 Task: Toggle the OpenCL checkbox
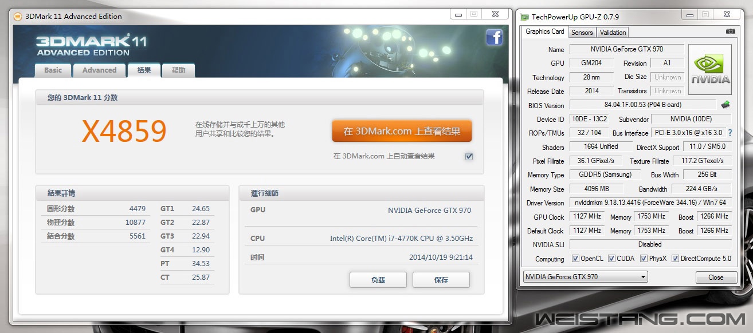575,259
